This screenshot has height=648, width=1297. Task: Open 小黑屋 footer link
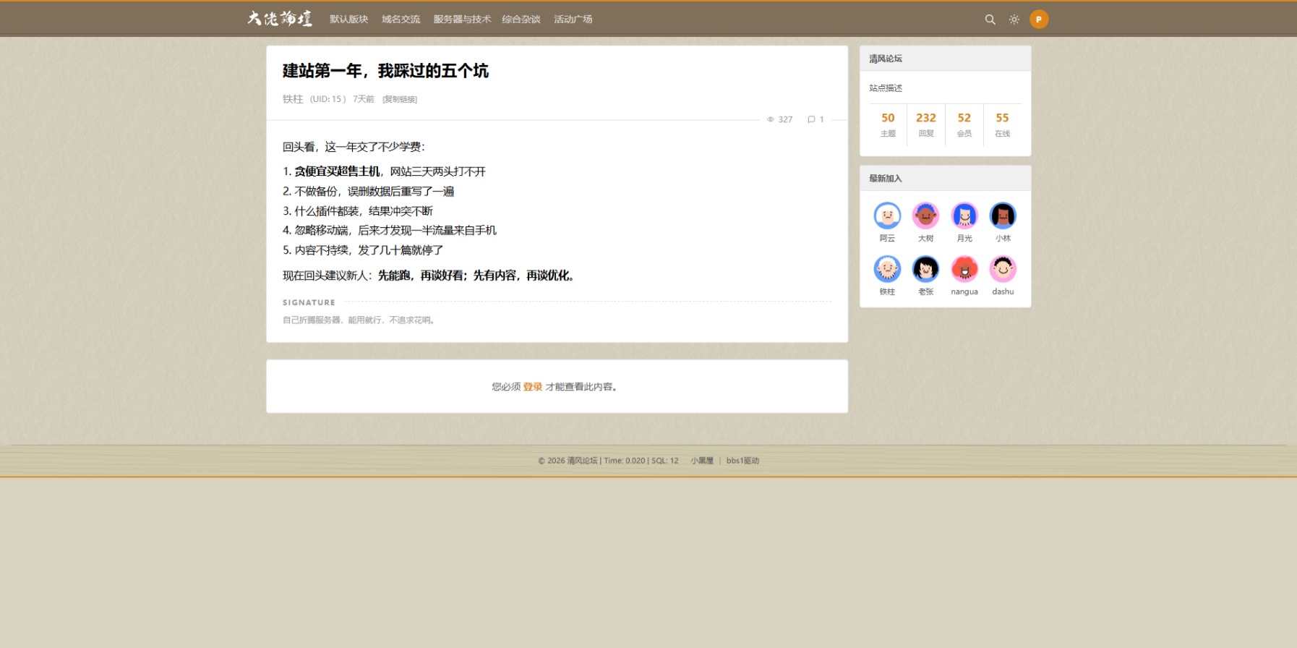702,461
